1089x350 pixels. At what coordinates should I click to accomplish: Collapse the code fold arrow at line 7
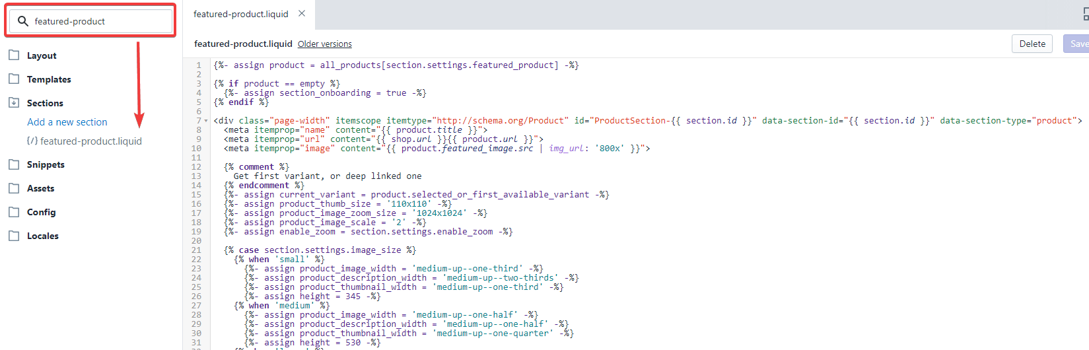pyautogui.click(x=207, y=121)
